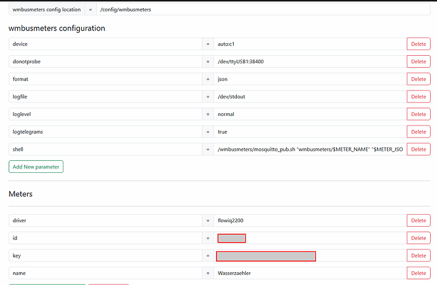Edit the donotprobe value /dev/ttyUSB1:38400
The height and width of the screenshot is (285, 437).
pyautogui.click(x=310, y=61)
